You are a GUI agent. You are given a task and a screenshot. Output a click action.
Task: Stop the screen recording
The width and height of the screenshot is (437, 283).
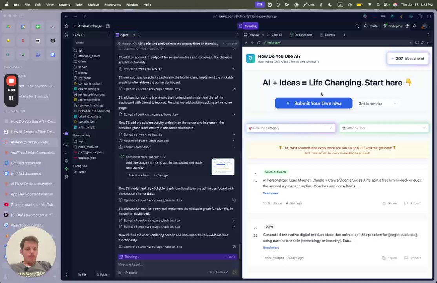click(11, 81)
